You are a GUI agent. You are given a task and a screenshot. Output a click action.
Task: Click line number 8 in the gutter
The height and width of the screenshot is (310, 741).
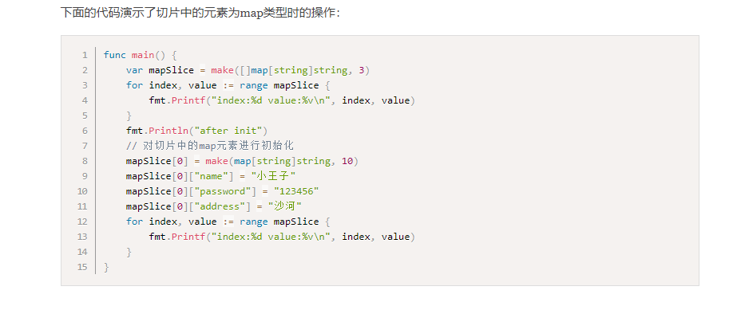pyautogui.click(x=85, y=161)
